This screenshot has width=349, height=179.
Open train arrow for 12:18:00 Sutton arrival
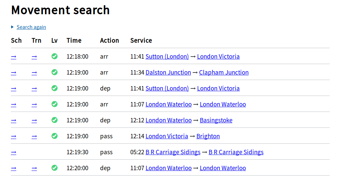[34, 57]
